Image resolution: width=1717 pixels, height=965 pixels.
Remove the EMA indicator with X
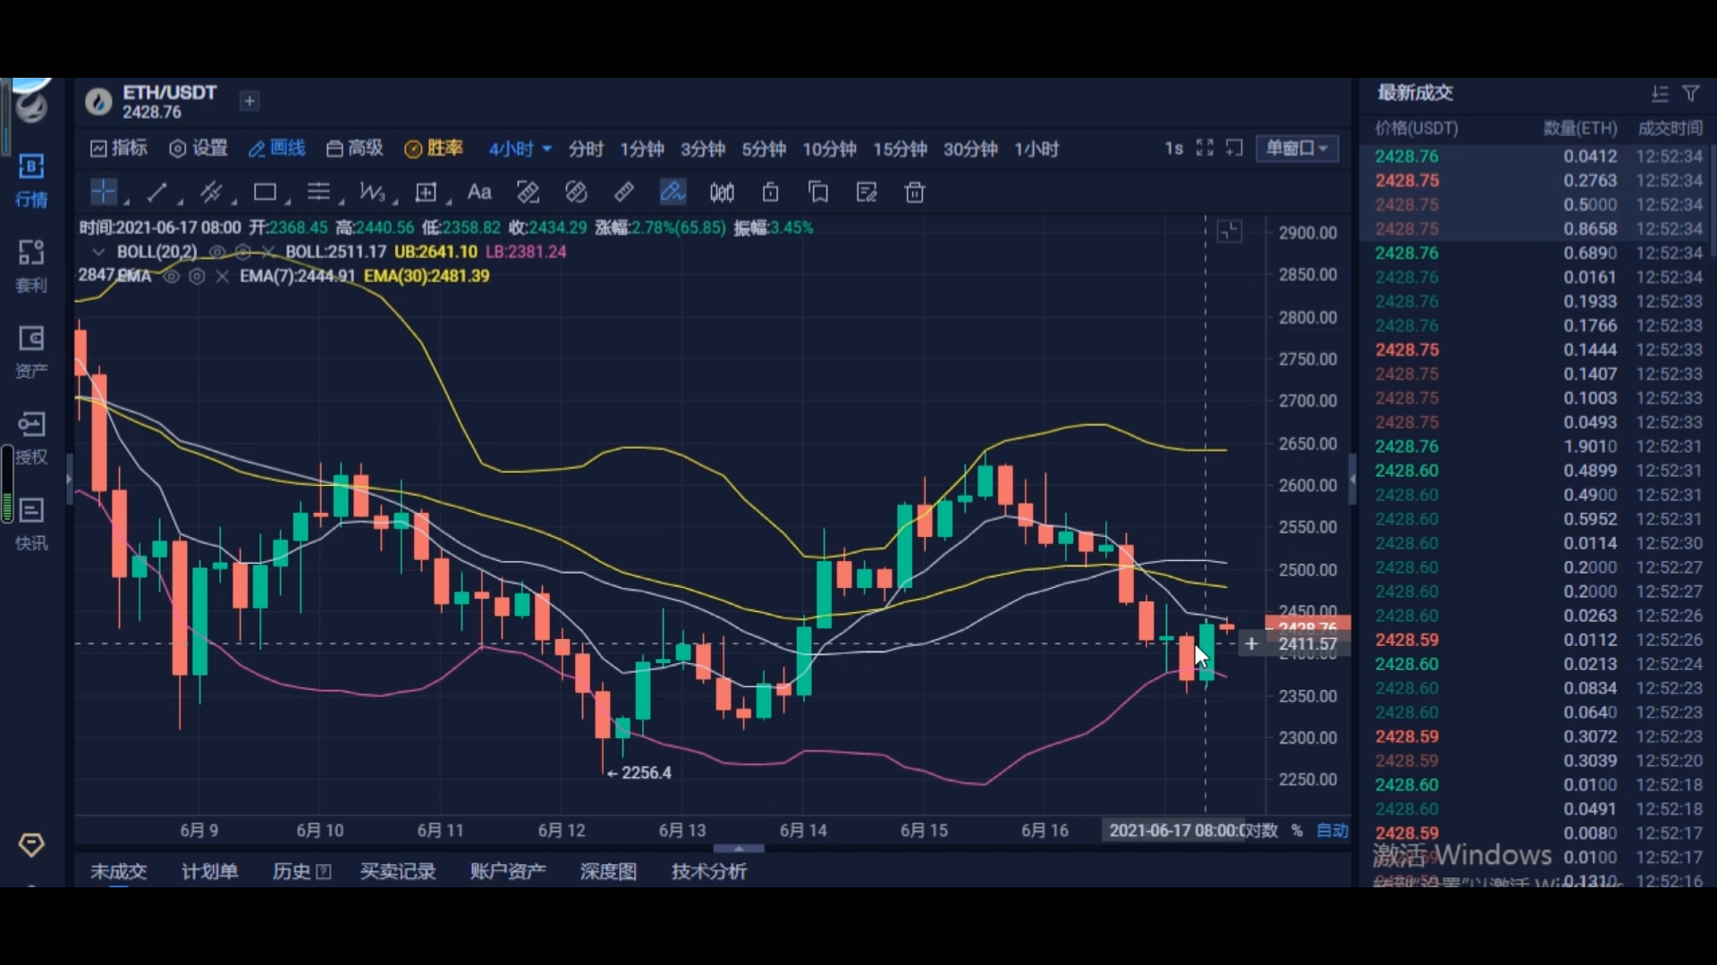pos(222,276)
